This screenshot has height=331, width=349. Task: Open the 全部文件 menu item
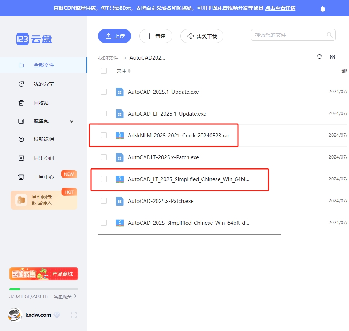click(43, 65)
